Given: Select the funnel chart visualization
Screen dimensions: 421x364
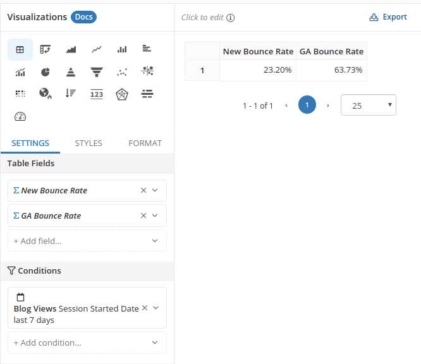Looking at the screenshot, I should 97,72.
